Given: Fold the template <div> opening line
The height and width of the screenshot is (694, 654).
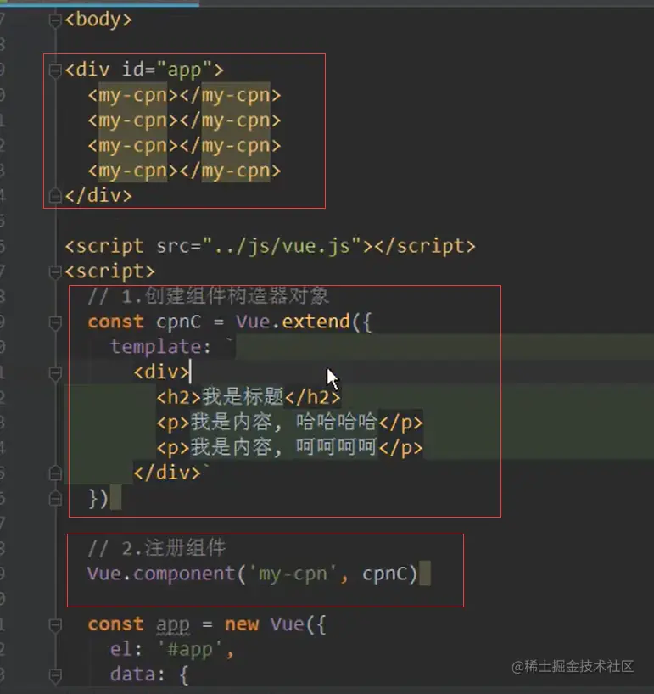Looking at the screenshot, I should point(55,373).
